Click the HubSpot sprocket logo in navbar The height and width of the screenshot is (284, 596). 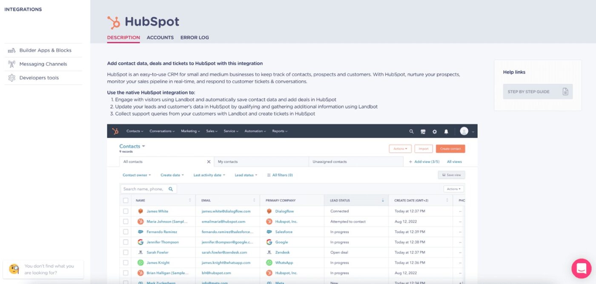115,131
